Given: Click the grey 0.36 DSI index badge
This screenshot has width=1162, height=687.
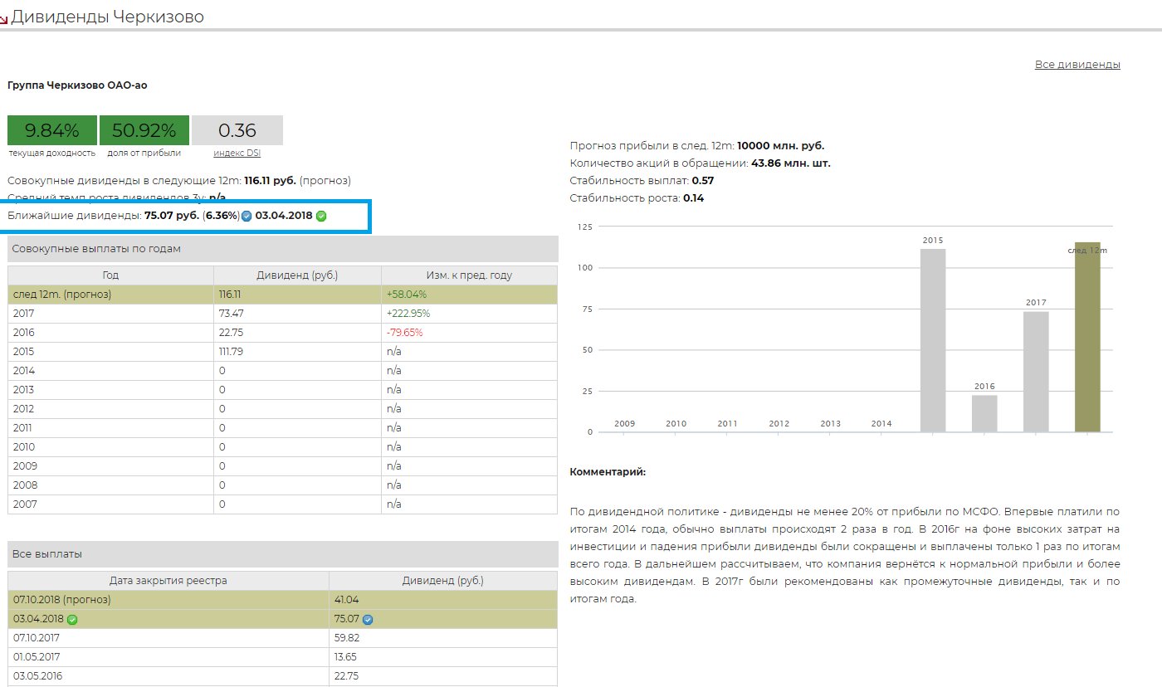Looking at the screenshot, I should pyautogui.click(x=237, y=130).
